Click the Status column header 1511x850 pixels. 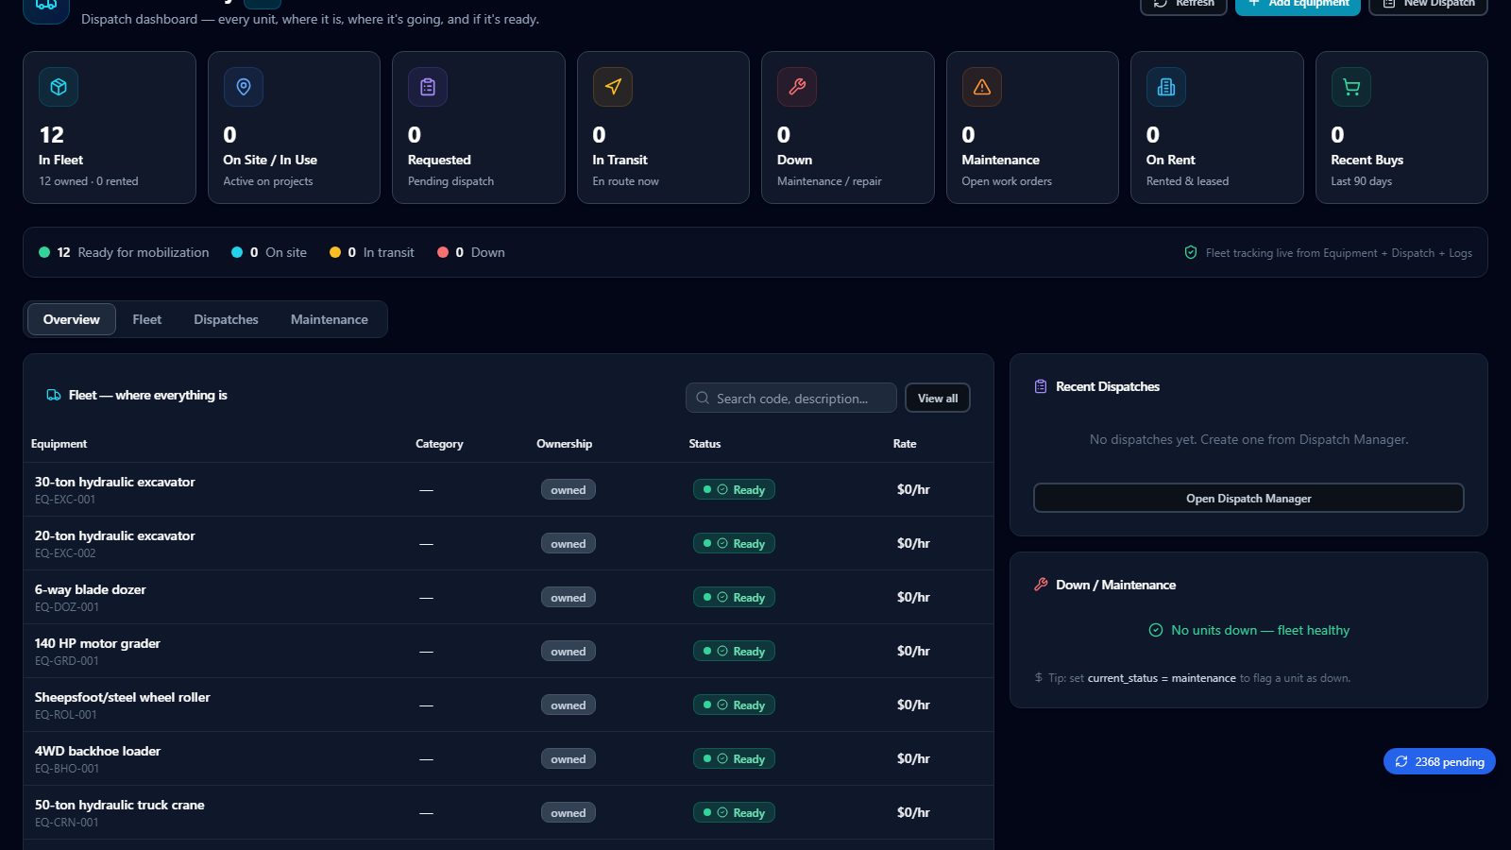(705, 444)
